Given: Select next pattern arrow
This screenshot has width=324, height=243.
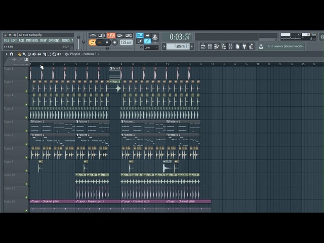Looking at the screenshot, I should [192, 46].
